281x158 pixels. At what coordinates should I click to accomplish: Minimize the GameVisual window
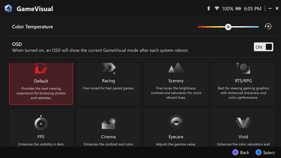(x=270, y=8)
